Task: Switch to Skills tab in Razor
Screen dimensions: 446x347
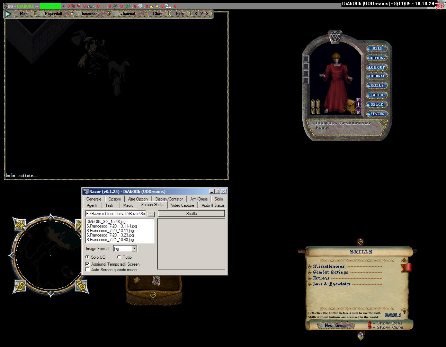Action: coord(219,199)
